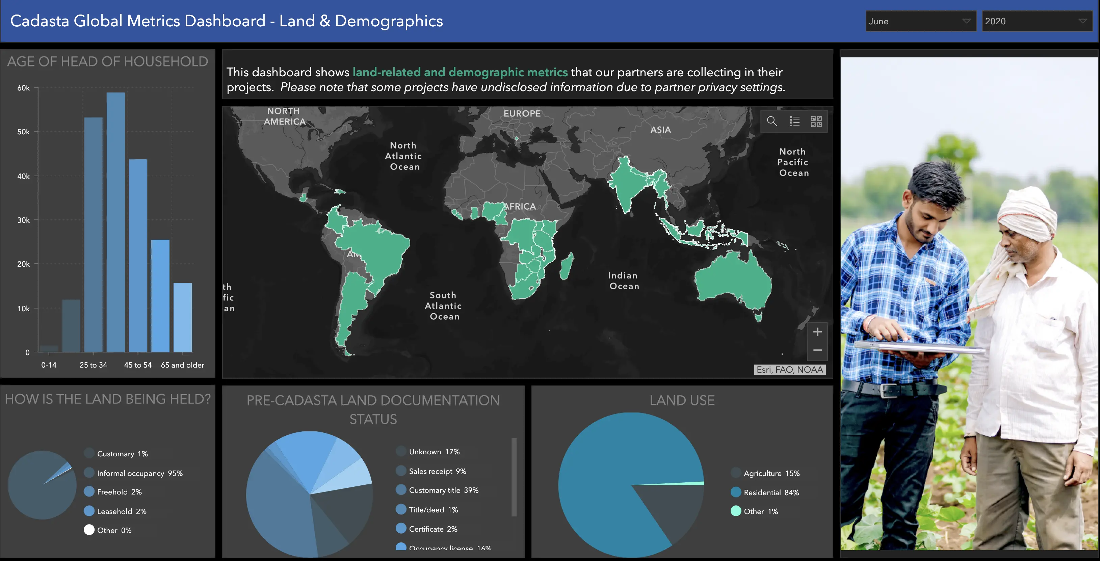Click the Certificate 2% legend swatch
Image resolution: width=1100 pixels, height=561 pixels.
[x=401, y=529]
